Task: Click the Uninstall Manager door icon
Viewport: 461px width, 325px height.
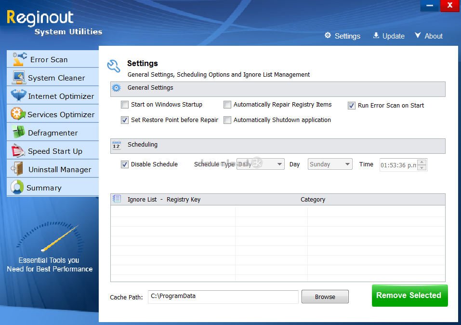Action: [x=17, y=169]
